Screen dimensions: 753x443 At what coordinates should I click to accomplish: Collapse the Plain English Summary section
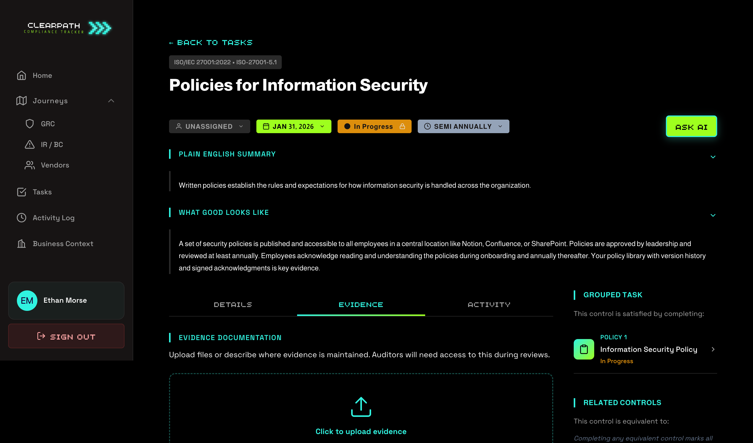tap(713, 157)
